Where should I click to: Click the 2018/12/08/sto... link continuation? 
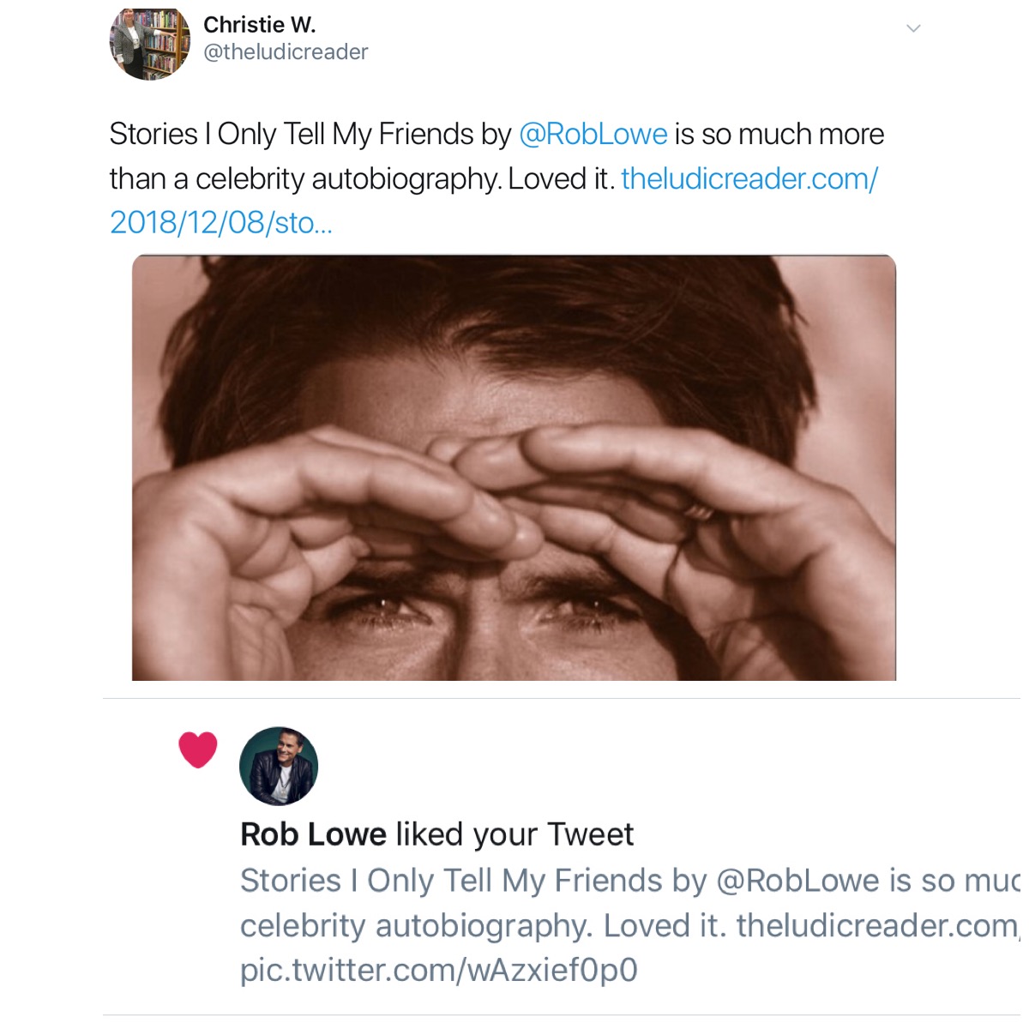(220, 223)
